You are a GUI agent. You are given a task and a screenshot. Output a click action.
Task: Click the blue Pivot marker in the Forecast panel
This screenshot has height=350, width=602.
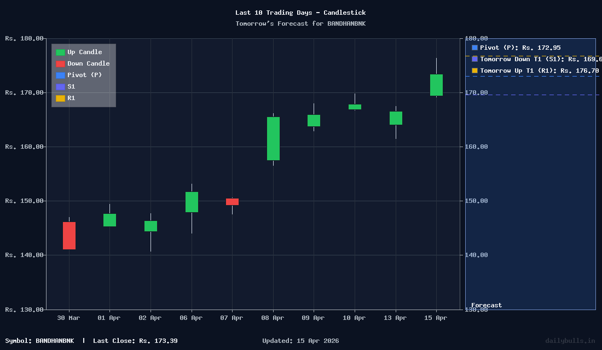(473, 48)
